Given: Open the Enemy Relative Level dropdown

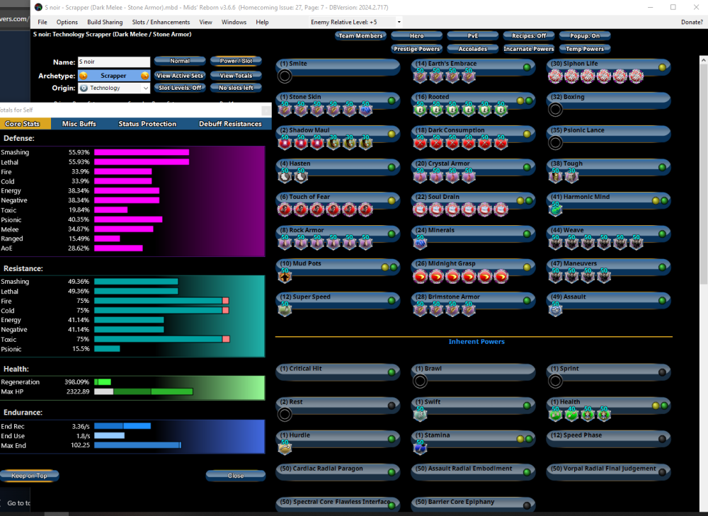Looking at the screenshot, I should (355, 23).
